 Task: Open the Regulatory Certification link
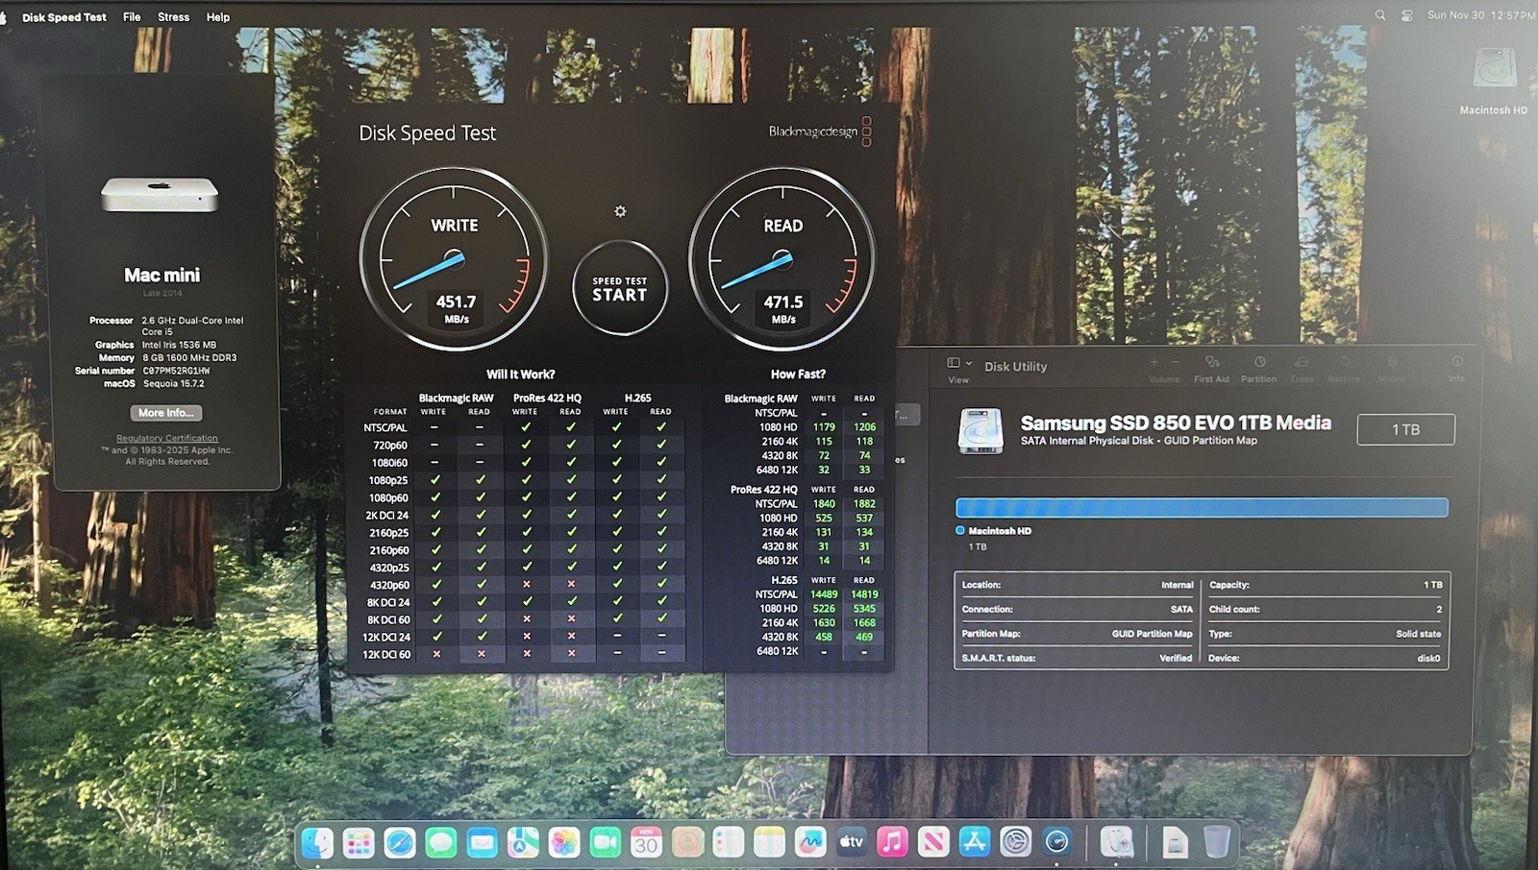pos(167,438)
